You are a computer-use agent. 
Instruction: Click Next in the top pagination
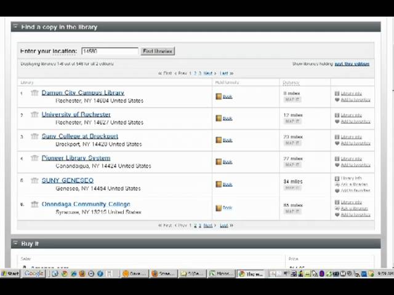pos(209,73)
